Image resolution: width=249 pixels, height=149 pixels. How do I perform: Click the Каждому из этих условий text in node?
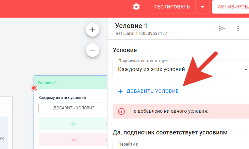62,98
